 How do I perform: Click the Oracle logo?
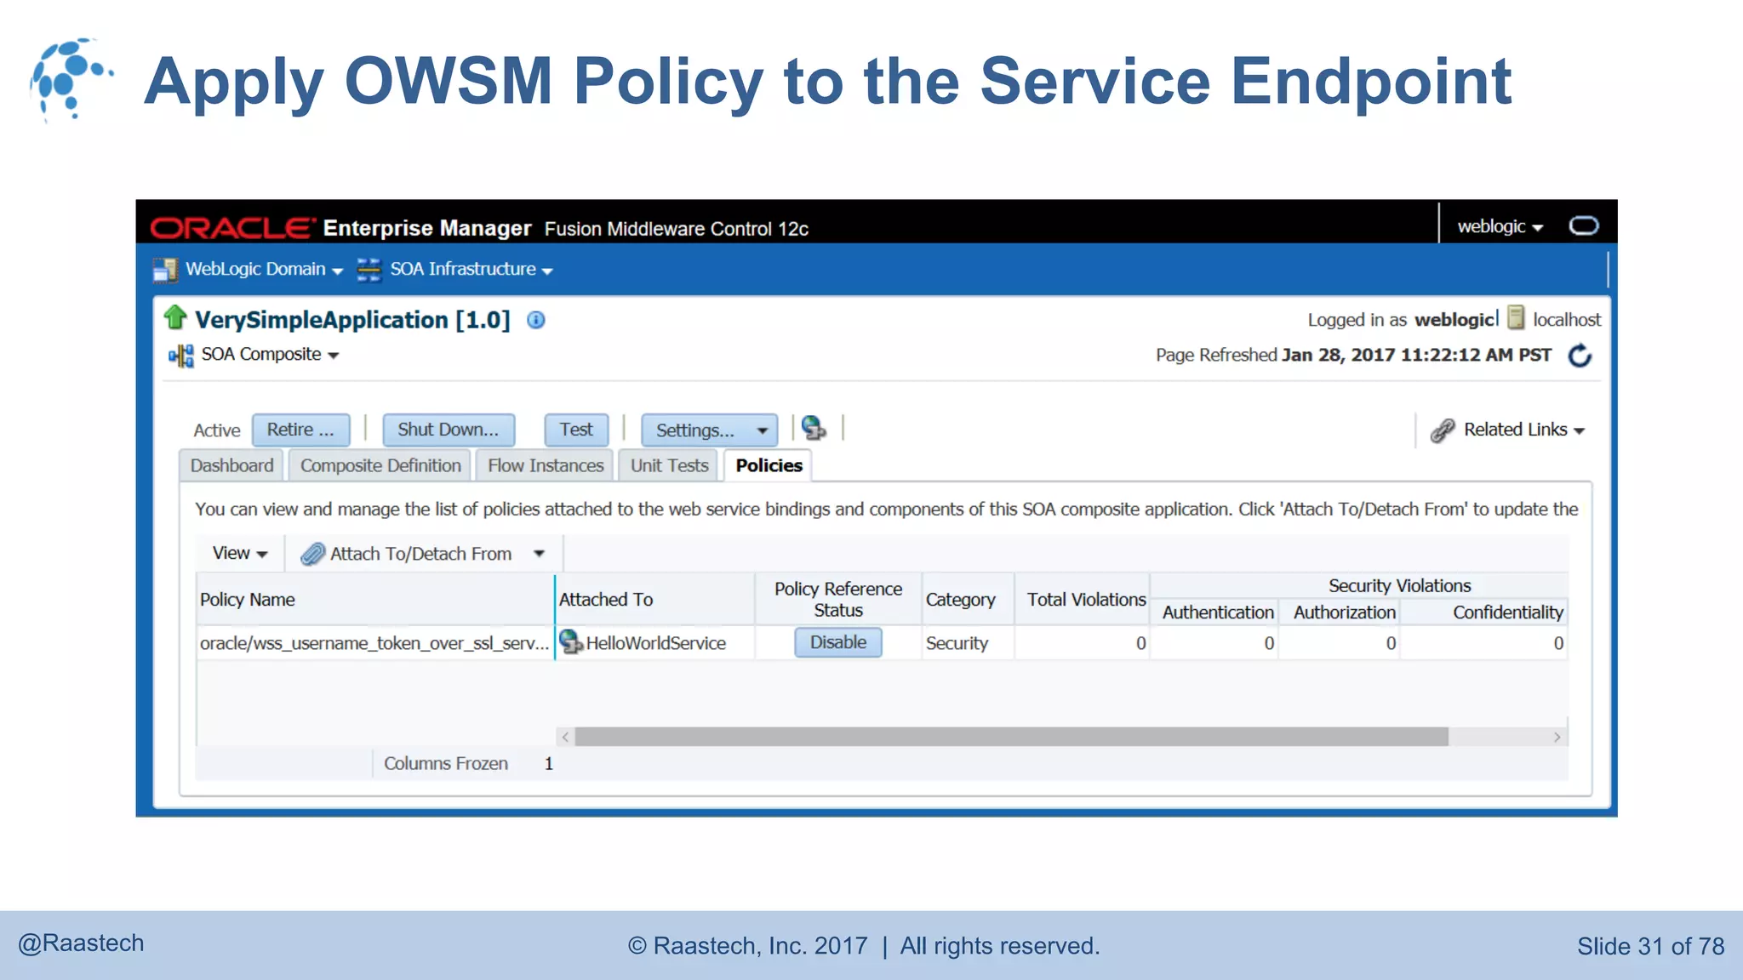[231, 228]
